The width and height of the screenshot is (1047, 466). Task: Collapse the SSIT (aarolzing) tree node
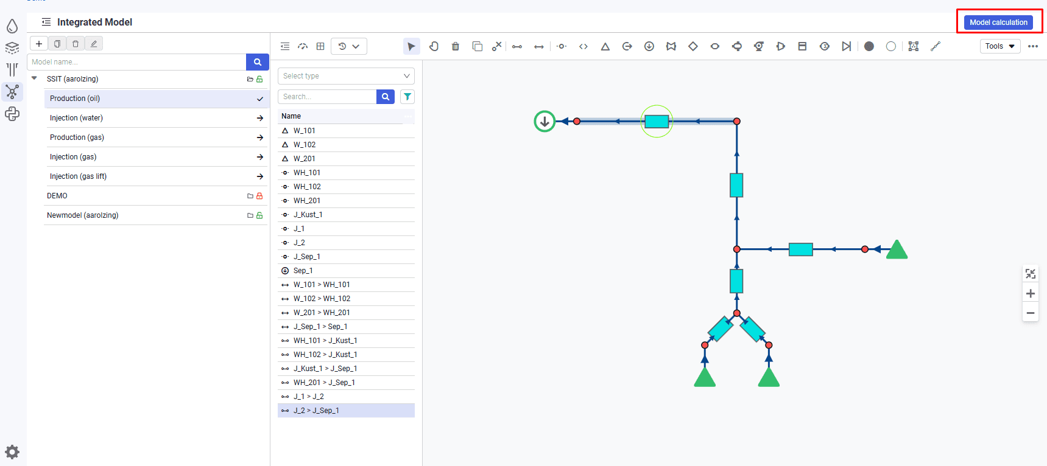click(x=34, y=78)
